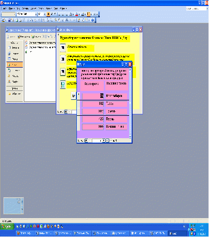
Task: Click the Start button on Windows taskbar
Action: point(7,227)
